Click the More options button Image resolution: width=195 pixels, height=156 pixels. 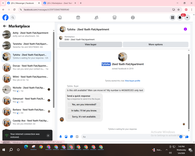point(156,44)
